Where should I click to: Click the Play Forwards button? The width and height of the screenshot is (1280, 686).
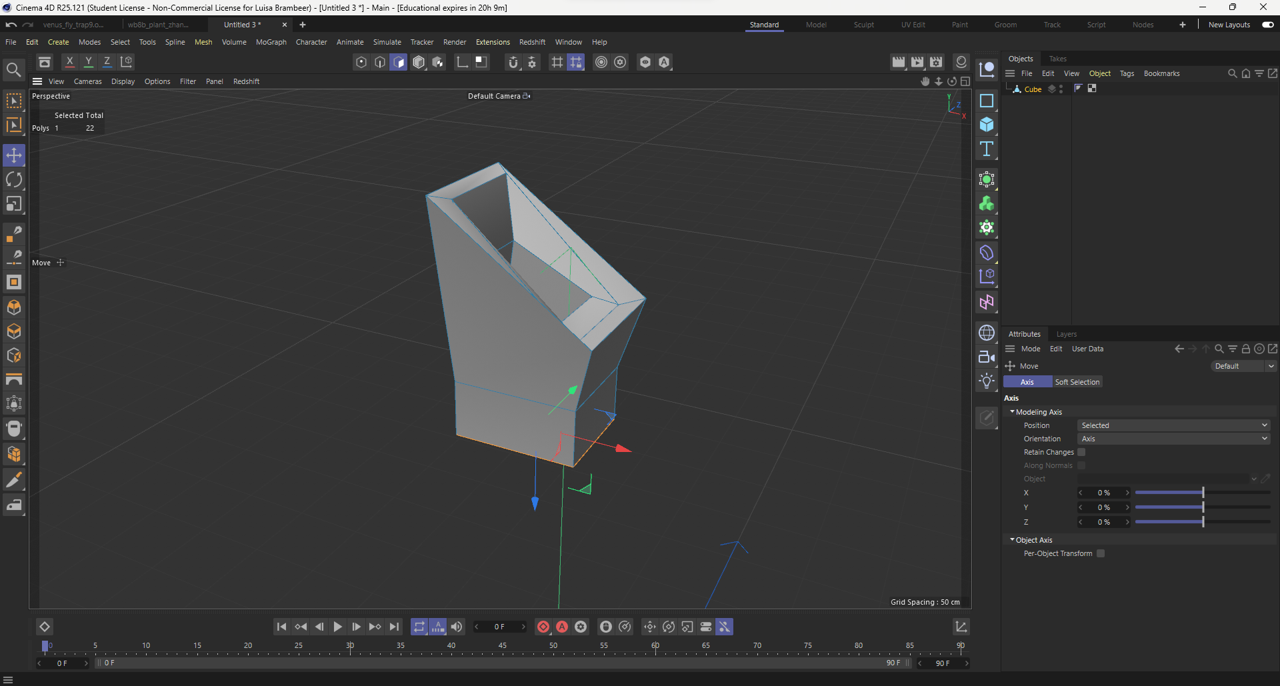pyautogui.click(x=338, y=627)
